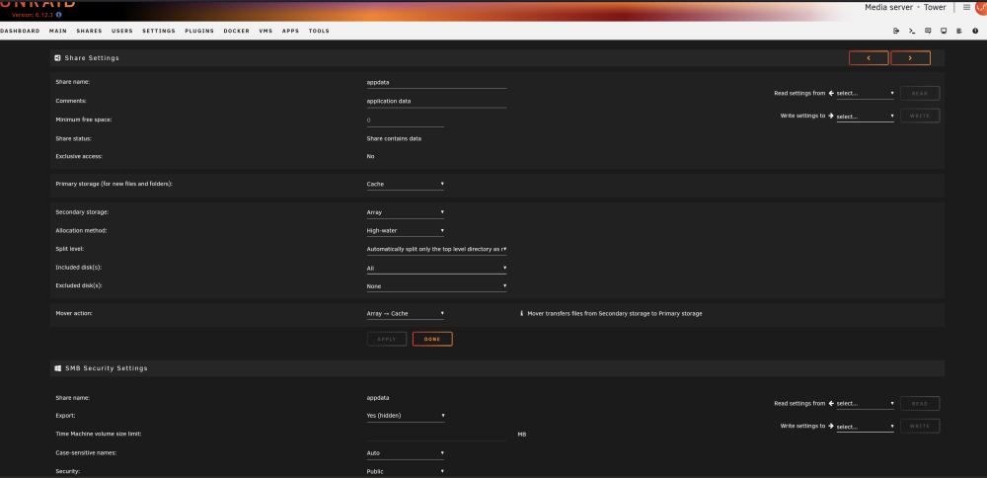Open the hamburger menu beside Tower
987x478 pixels.
coord(967,8)
